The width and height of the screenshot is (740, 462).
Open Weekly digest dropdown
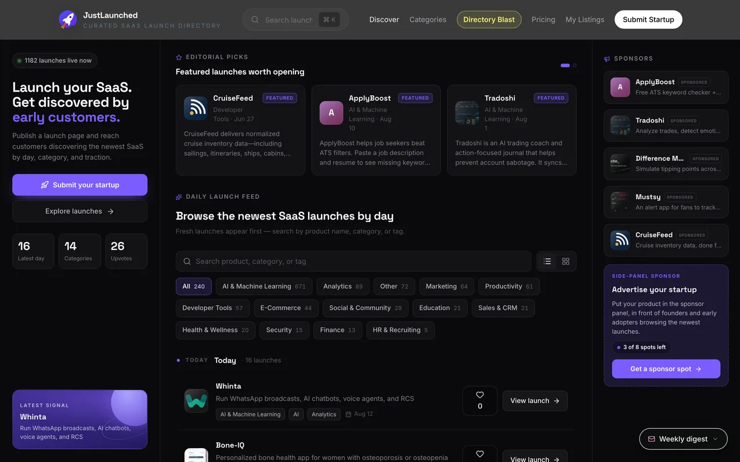683,439
